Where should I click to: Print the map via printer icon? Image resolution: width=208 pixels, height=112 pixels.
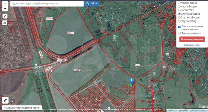pyautogui.click(x=5, y=23)
